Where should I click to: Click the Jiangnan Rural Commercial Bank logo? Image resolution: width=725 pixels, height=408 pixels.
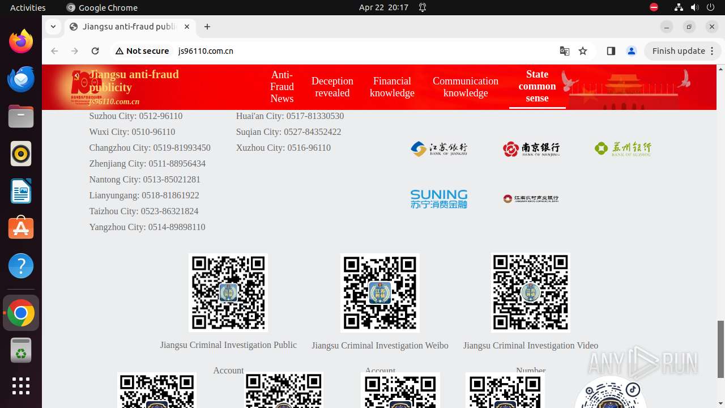[531, 199]
